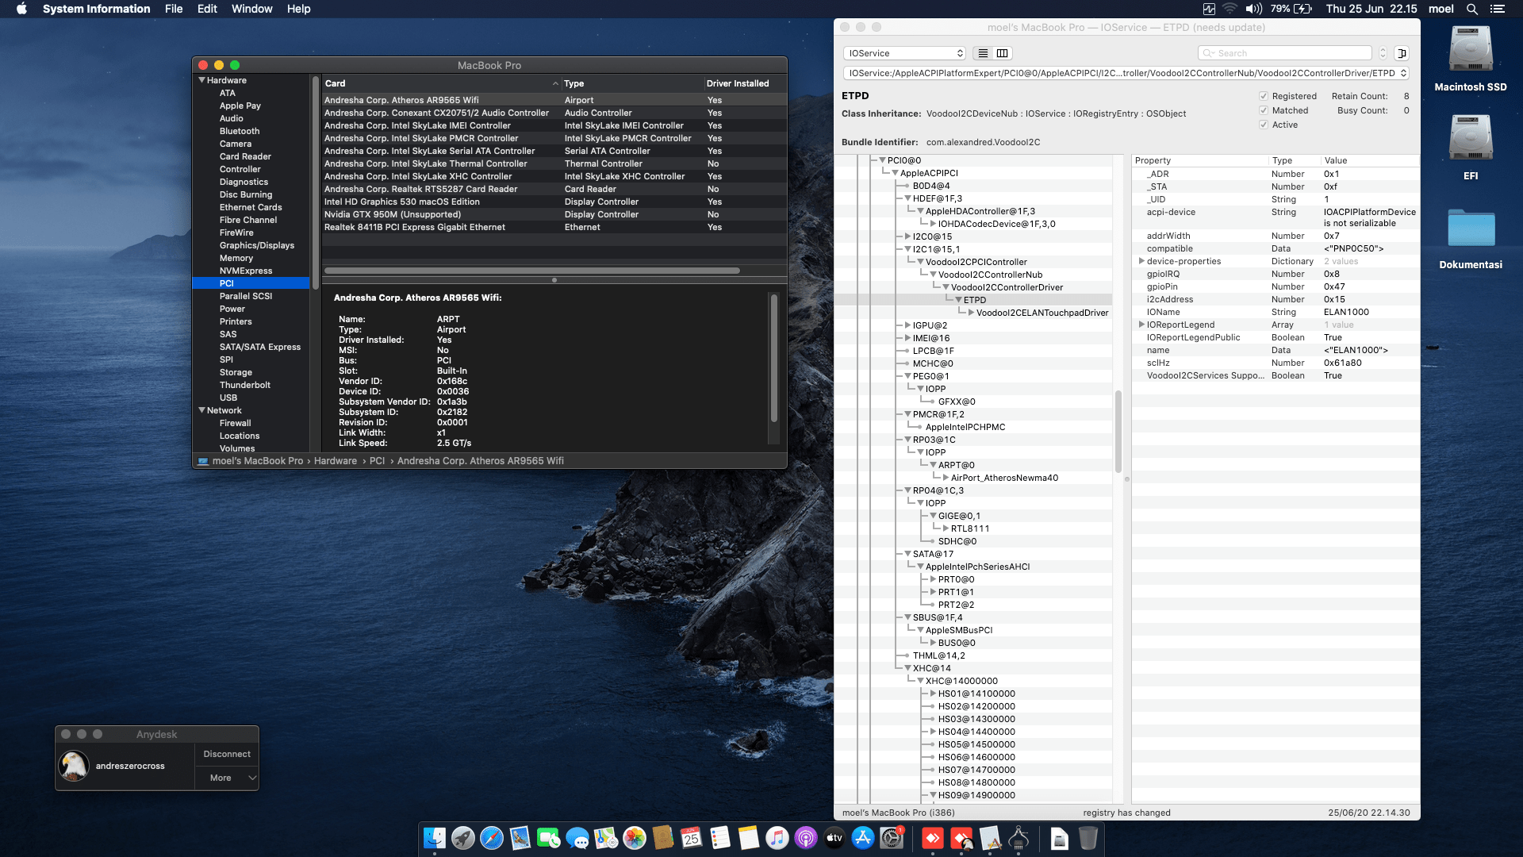This screenshot has width=1523, height=857.
Task: Uncheck the Registered checkbox for ETPD
Action: pyautogui.click(x=1264, y=96)
